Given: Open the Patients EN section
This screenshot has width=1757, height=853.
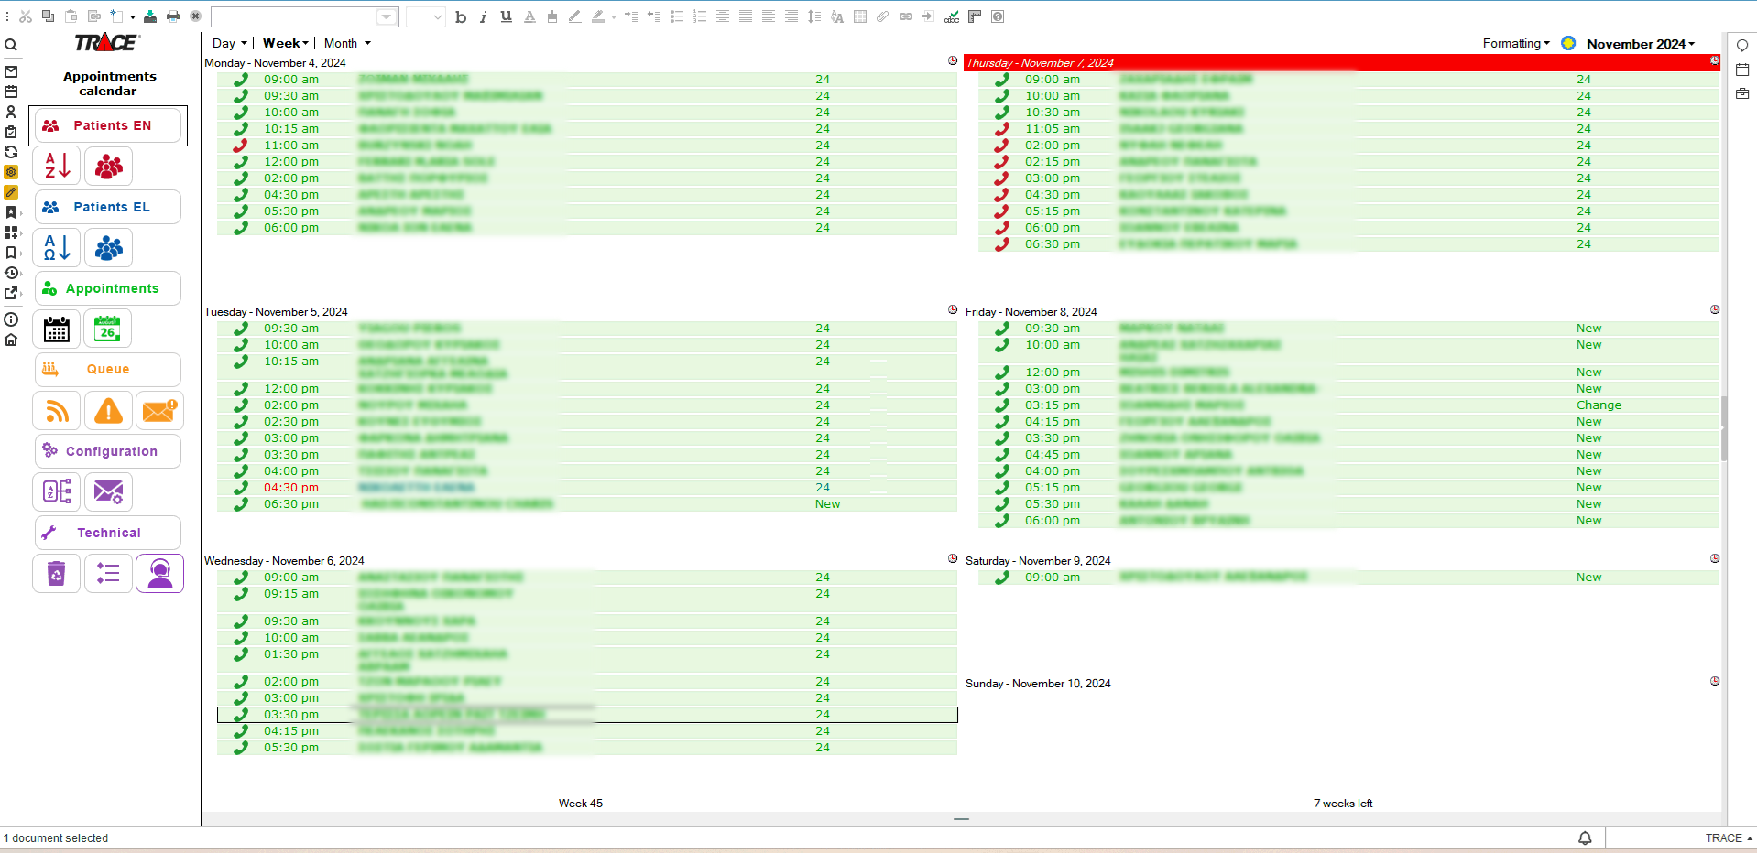Looking at the screenshot, I should click(x=108, y=125).
